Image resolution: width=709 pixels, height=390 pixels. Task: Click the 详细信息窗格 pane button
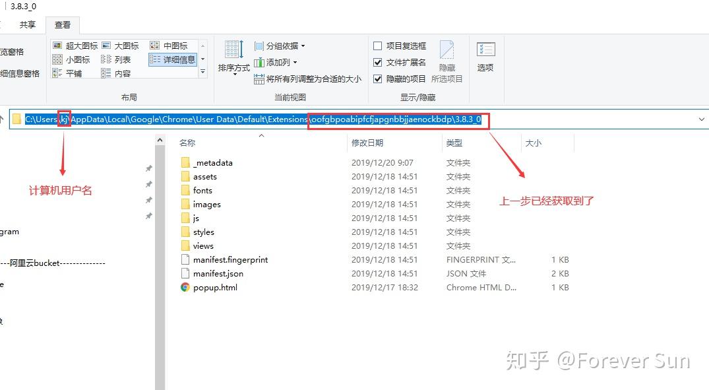pyautogui.click(x=20, y=73)
